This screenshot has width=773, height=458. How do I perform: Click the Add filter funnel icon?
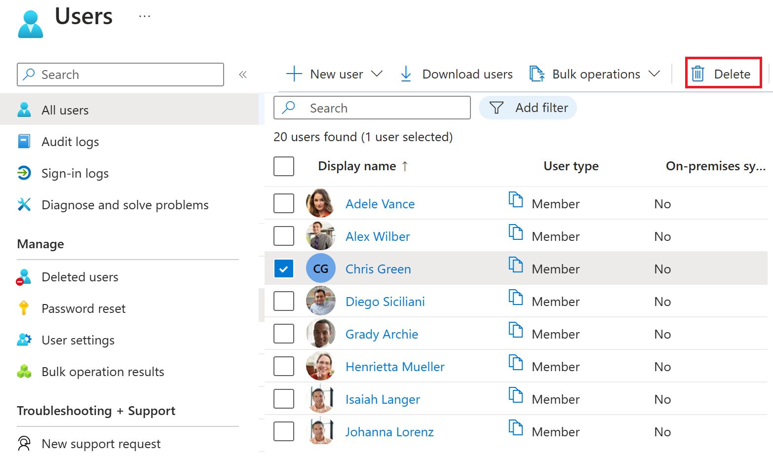tap(496, 108)
